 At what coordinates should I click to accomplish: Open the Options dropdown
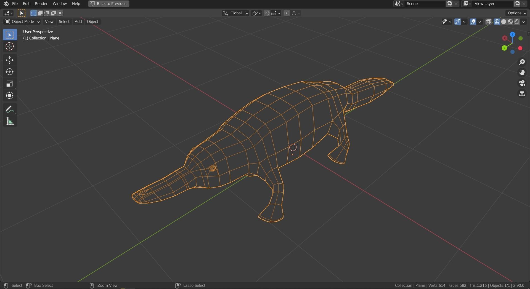pyautogui.click(x=517, y=13)
